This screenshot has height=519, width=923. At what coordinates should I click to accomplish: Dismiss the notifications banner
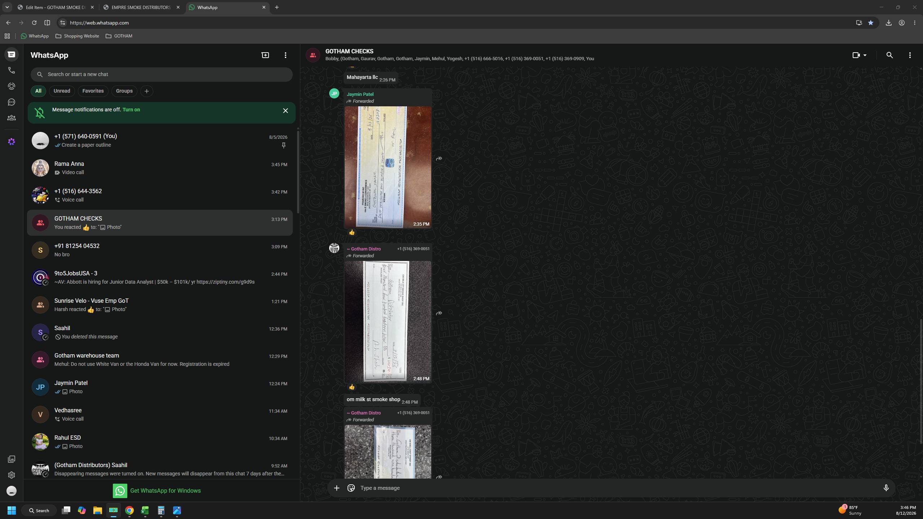coord(286,111)
